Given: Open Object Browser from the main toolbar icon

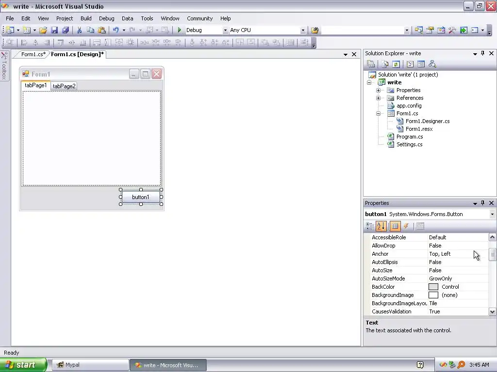Looking at the screenshot, I should 441,30.
